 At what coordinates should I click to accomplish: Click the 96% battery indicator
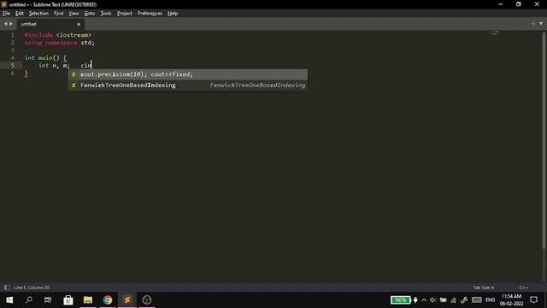click(401, 300)
